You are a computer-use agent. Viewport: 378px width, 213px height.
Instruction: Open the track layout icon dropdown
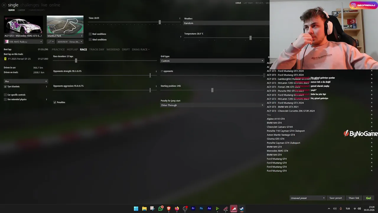pyautogui.click(x=51, y=42)
